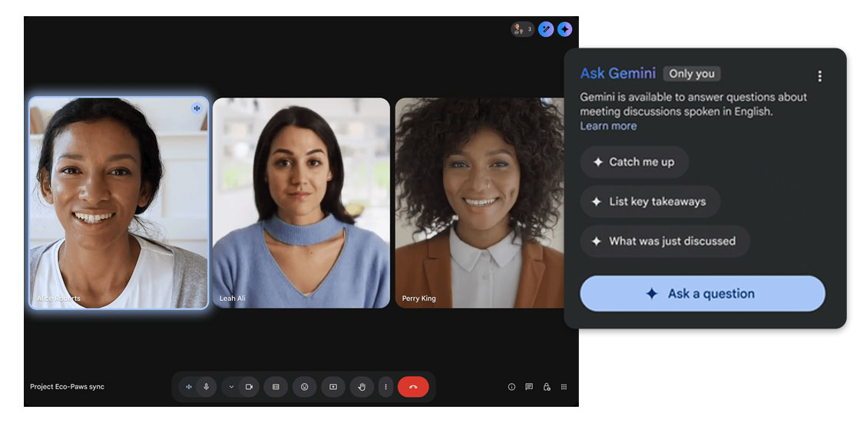Screen dimensions: 860x423
Task: Raise your hand in the meeting
Action: click(x=362, y=387)
